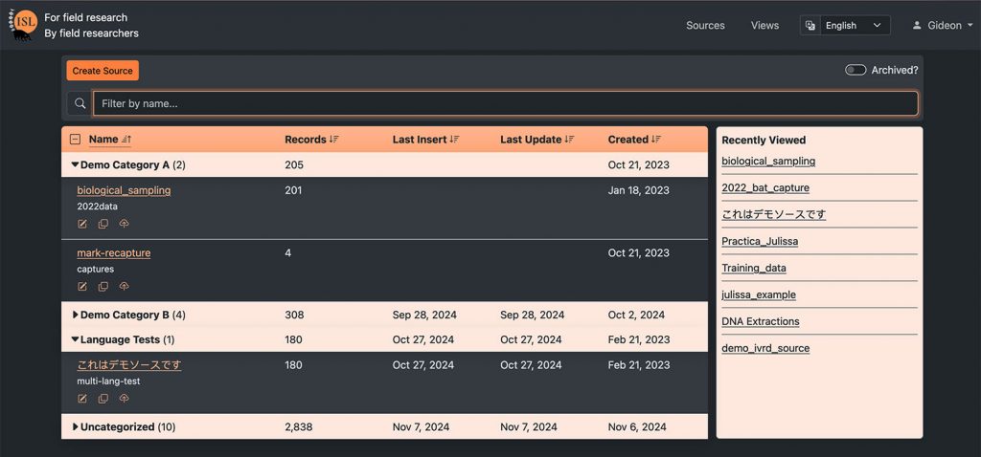Go to the Sources menu item

click(705, 26)
